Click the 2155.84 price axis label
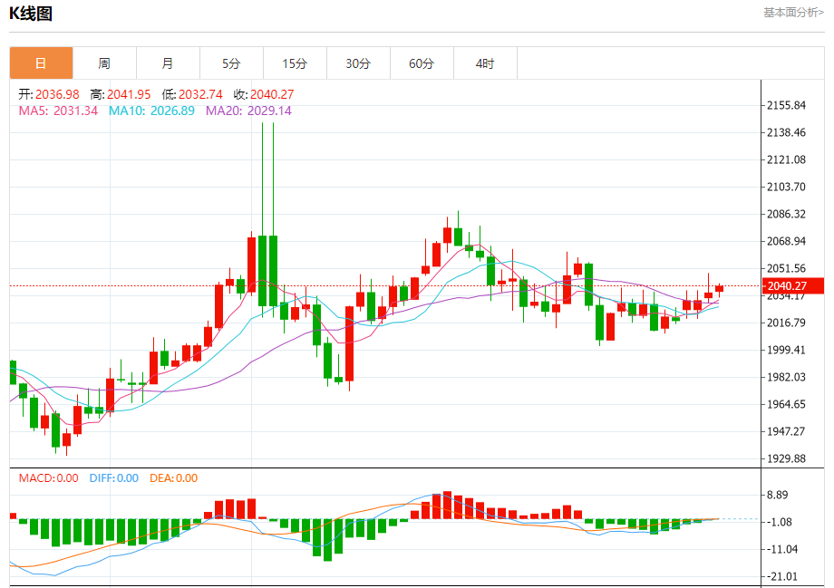The height and width of the screenshot is (588, 834). [786, 105]
